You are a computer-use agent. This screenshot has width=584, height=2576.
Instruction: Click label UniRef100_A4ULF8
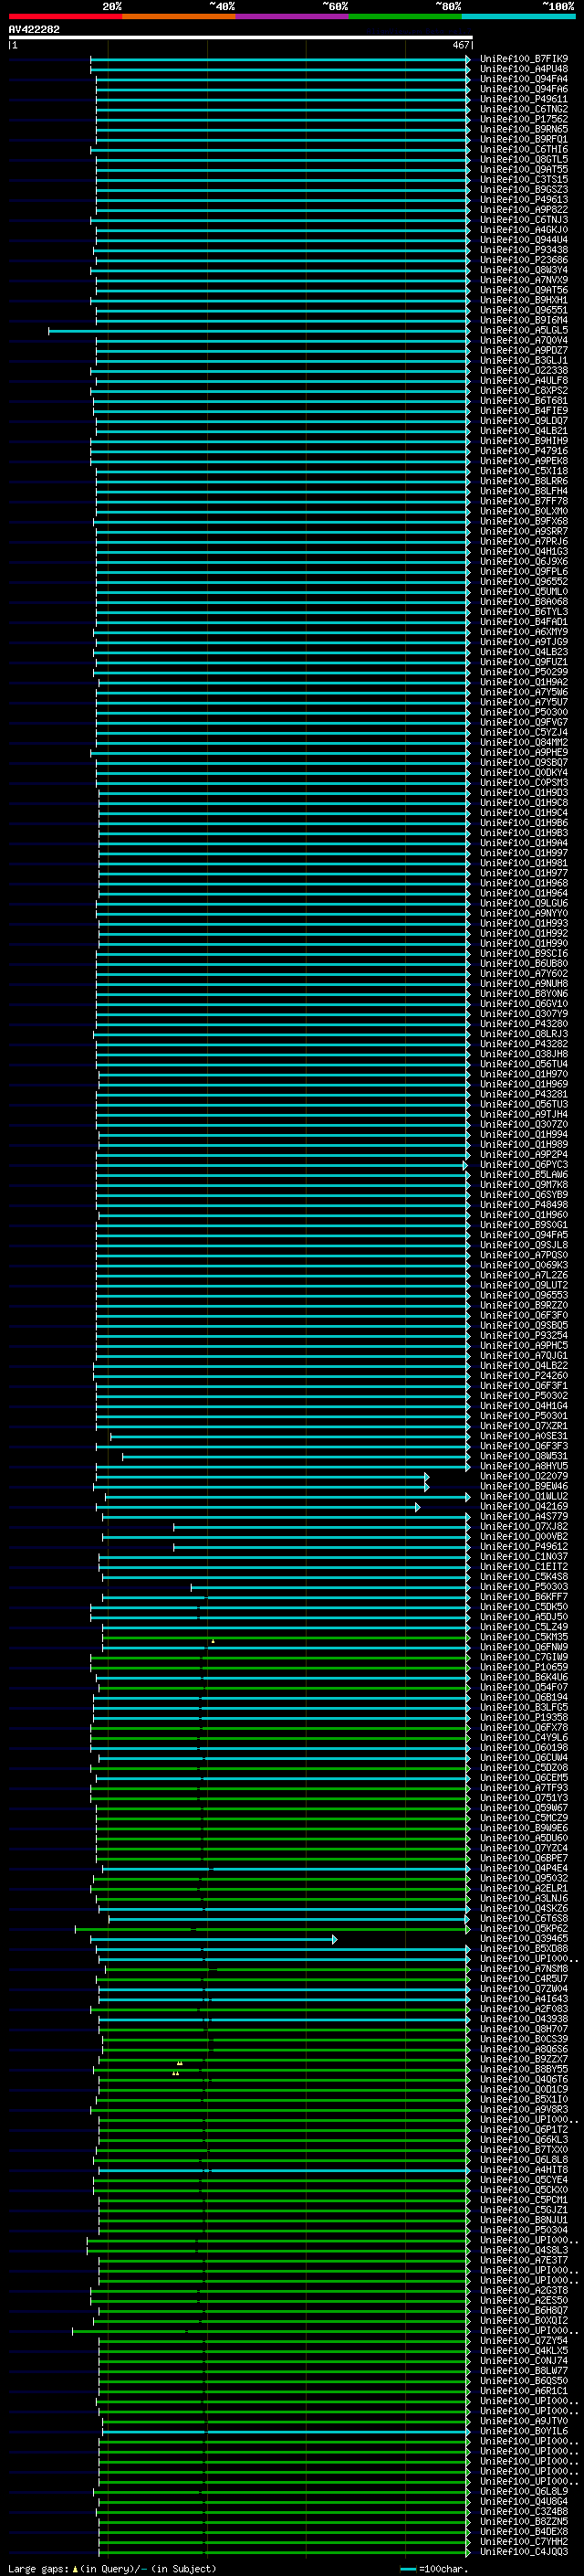pos(524,380)
